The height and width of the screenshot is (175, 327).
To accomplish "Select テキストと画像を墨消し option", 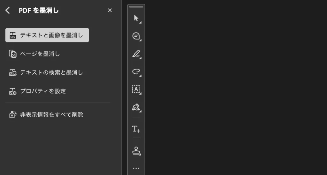I will click(47, 35).
